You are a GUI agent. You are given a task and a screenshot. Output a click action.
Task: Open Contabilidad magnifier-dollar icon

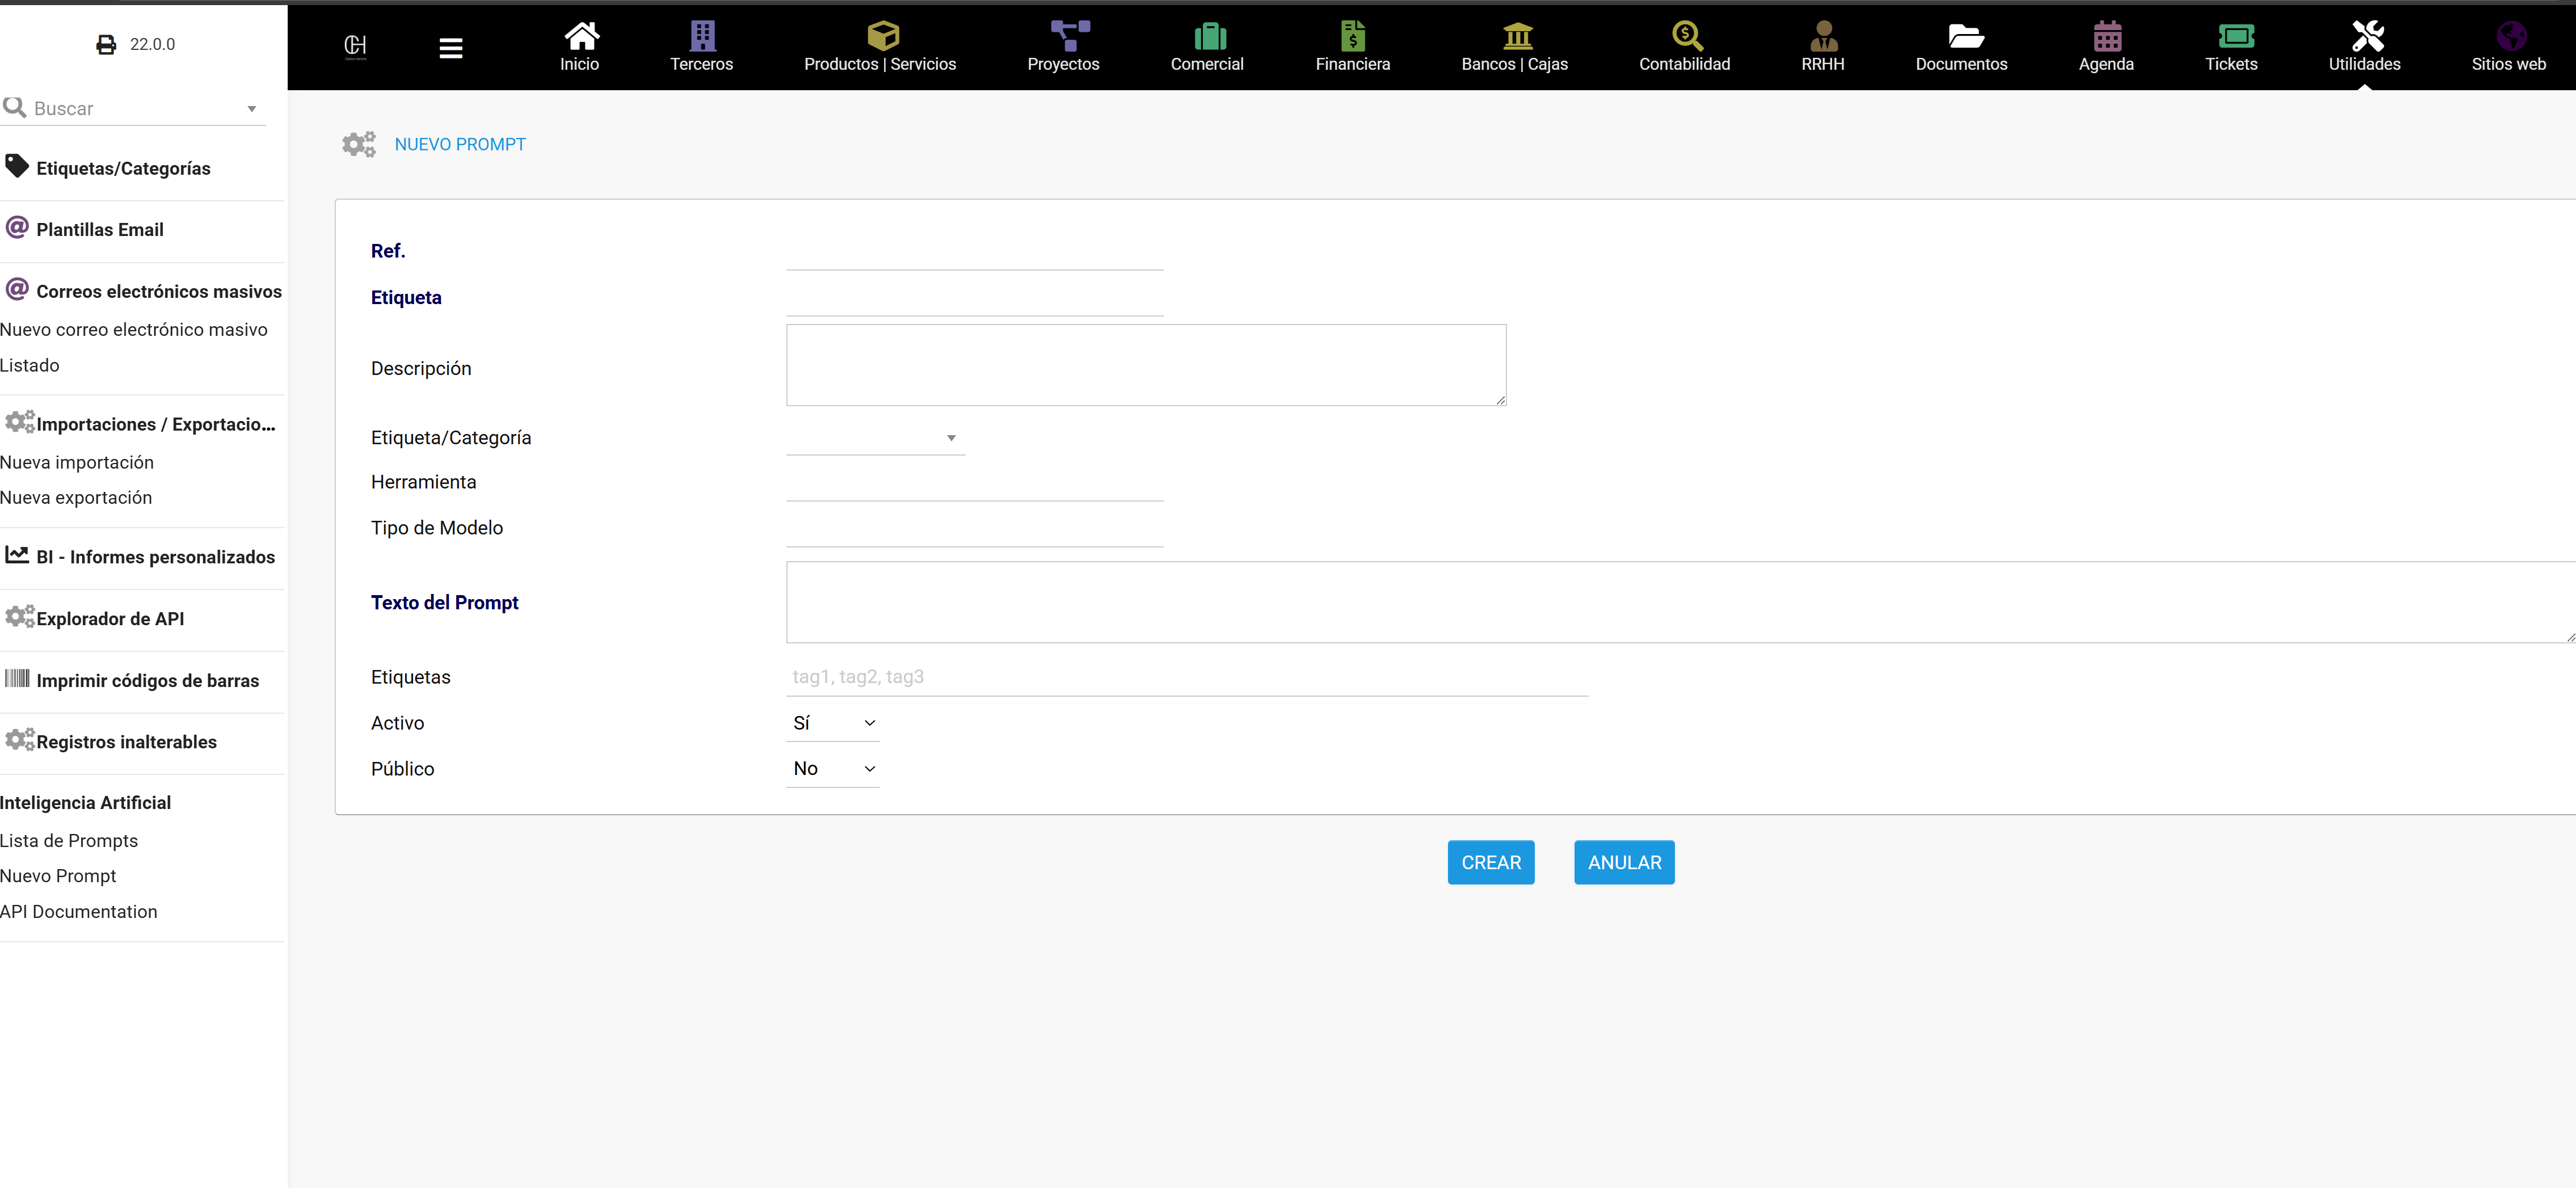tap(1686, 36)
